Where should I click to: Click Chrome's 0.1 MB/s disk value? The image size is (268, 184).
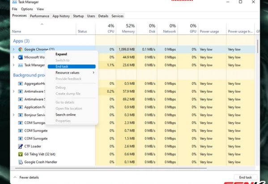pos(149,49)
